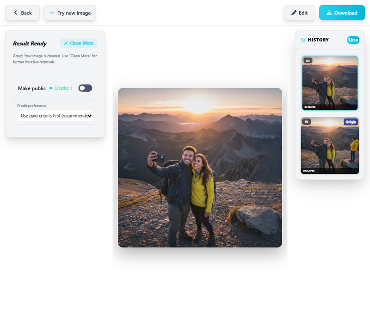Select history thumbnail #1 original image
Image resolution: width=370 pixels, height=310 pixels.
tap(330, 146)
